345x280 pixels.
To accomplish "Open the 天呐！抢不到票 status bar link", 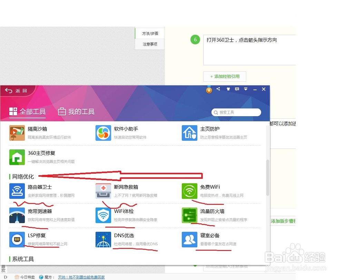I will tap(81, 277).
